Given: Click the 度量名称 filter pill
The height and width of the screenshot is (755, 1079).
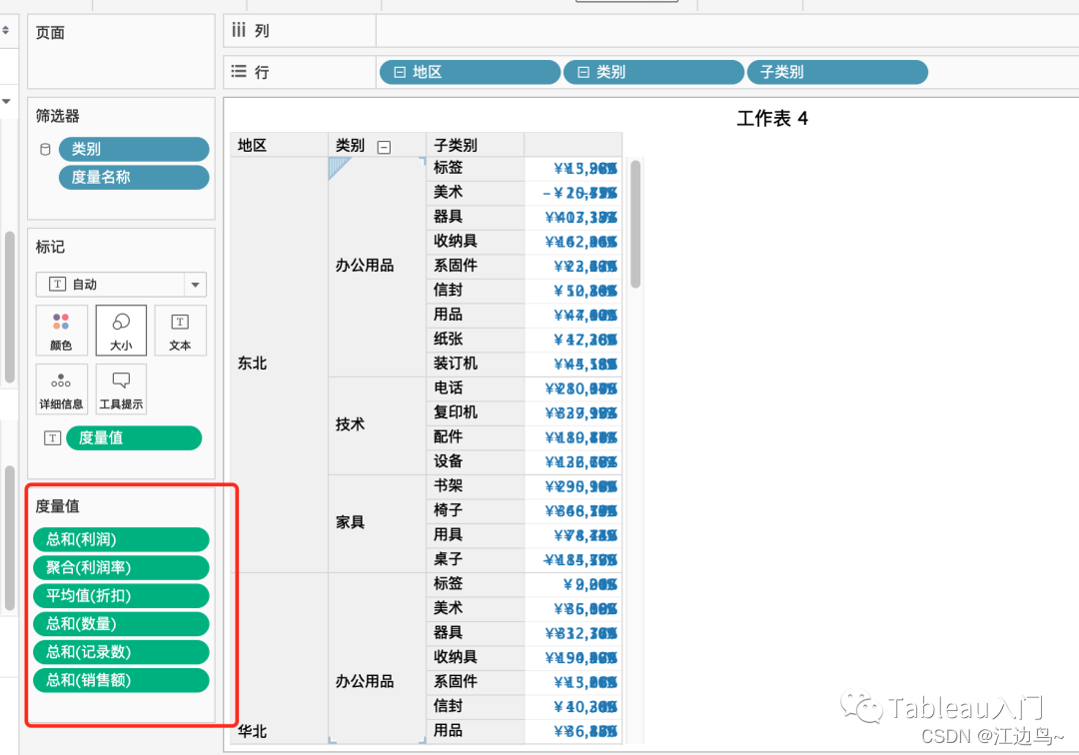Looking at the screenshot, I should click(x=133, y=177).
